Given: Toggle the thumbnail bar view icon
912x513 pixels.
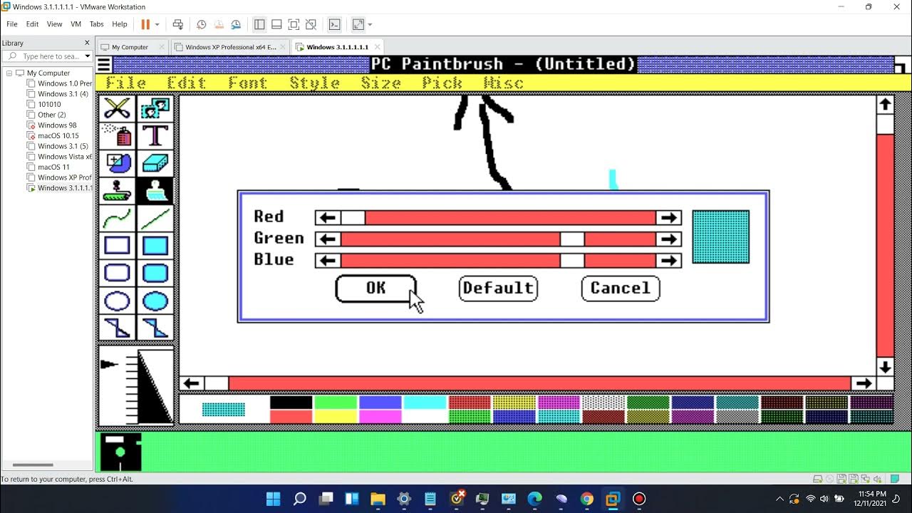Looking at the screenshot, I should (276, 24).
